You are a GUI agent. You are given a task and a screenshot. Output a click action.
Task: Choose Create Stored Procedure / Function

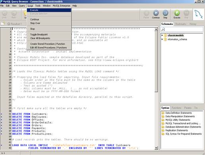49,44
